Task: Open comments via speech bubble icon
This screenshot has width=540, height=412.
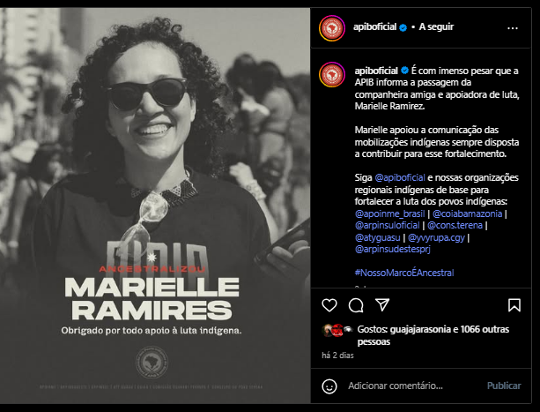Action: (x=356, y=305)
